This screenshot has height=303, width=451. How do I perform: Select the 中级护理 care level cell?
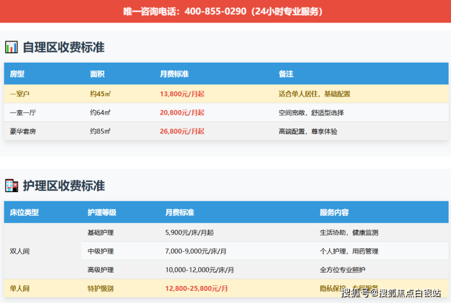[101, 251]
